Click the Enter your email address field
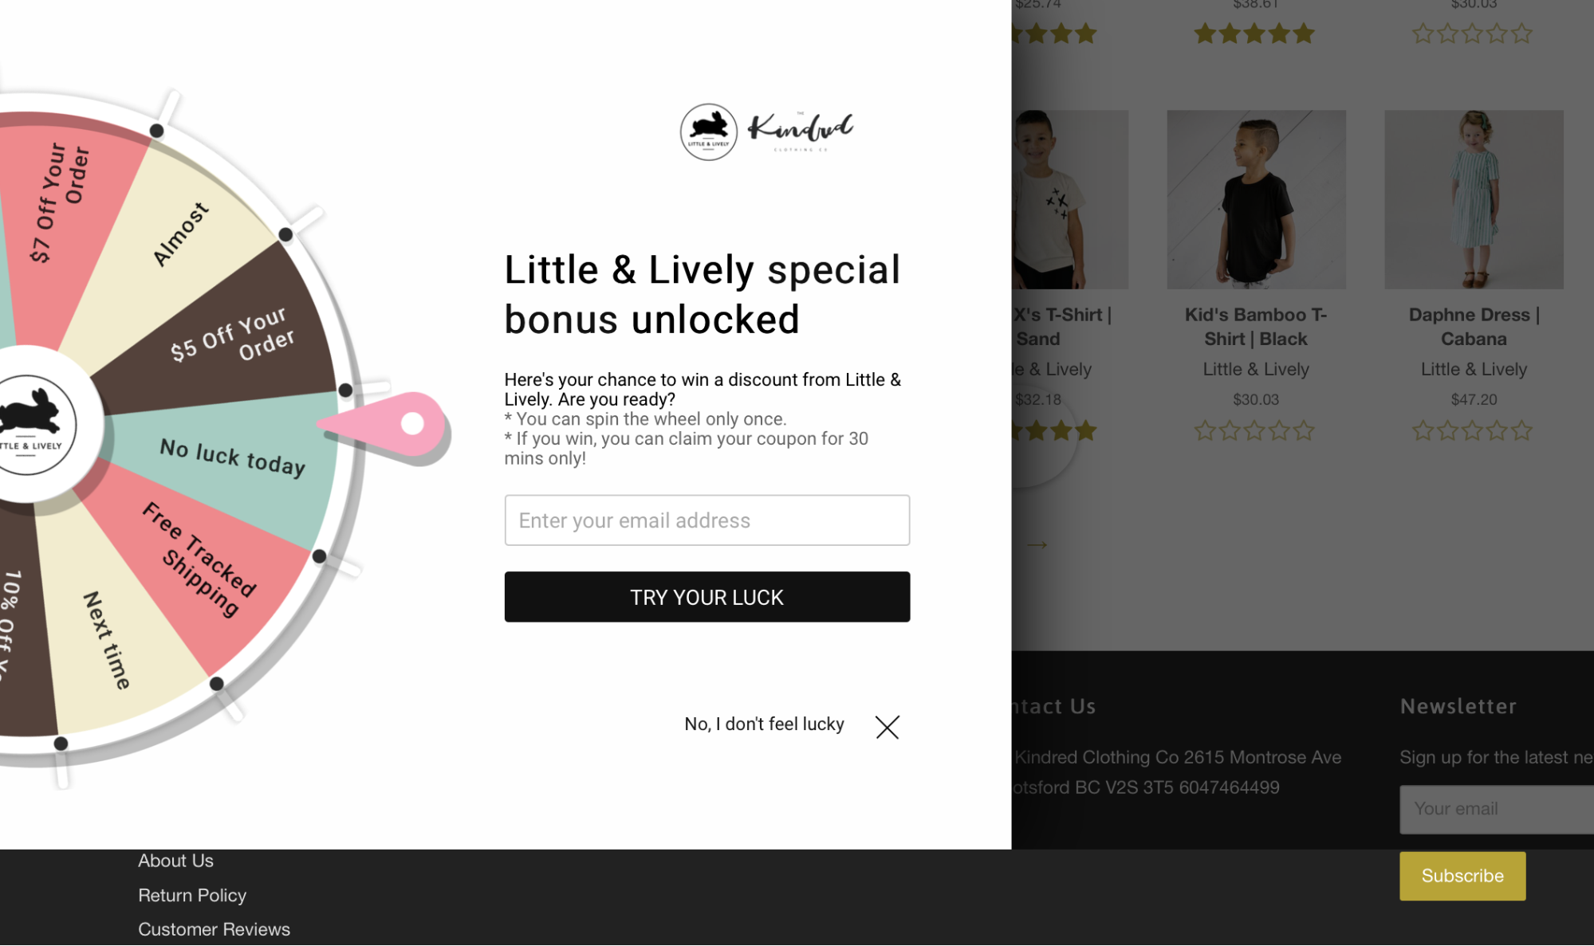The height and width of the screenshot is (946, 1594). 706,520
